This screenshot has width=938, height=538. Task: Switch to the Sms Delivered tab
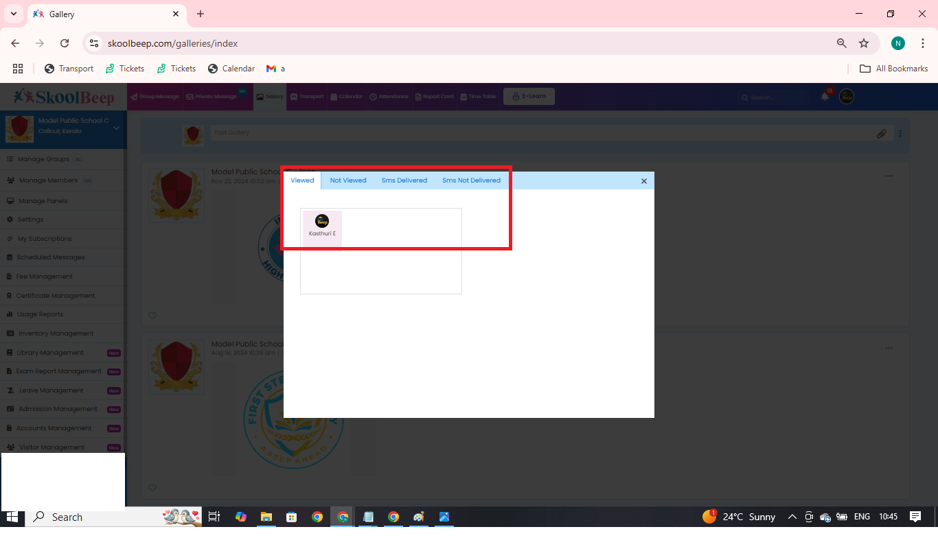404,180
